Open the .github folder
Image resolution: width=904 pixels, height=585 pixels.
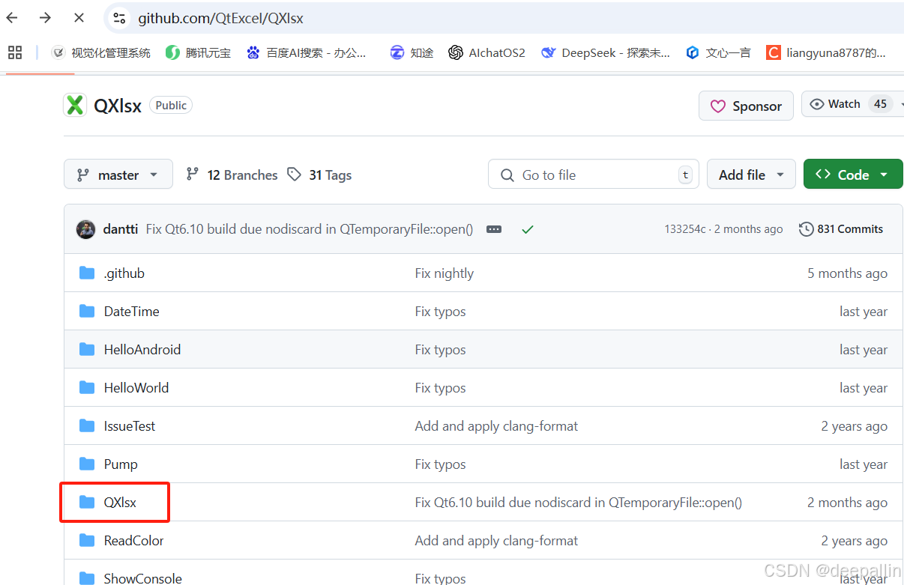tap(124, 273)
